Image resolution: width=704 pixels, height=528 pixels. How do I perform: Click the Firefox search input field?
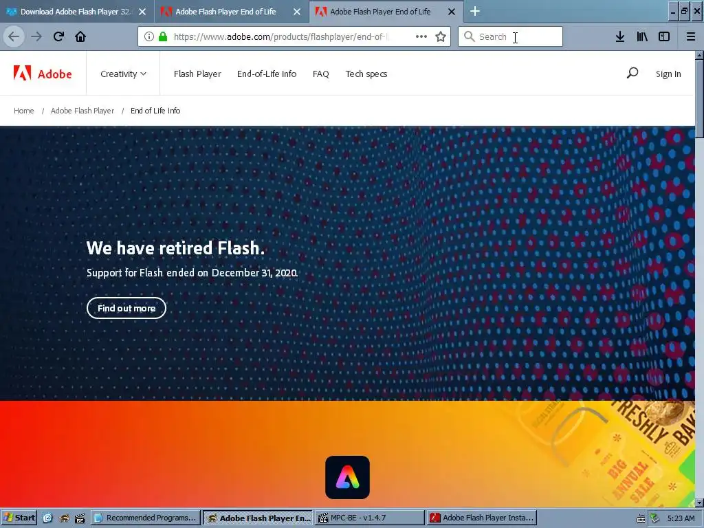tap(510, 36)
